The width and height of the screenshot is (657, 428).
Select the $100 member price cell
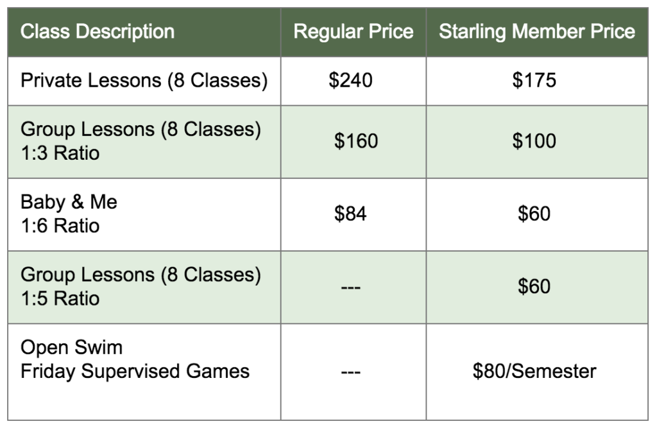[x=537, y=142]
